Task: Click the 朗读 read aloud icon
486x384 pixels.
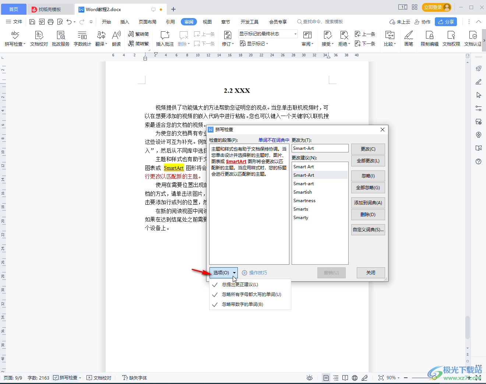Action: (116, 38)
